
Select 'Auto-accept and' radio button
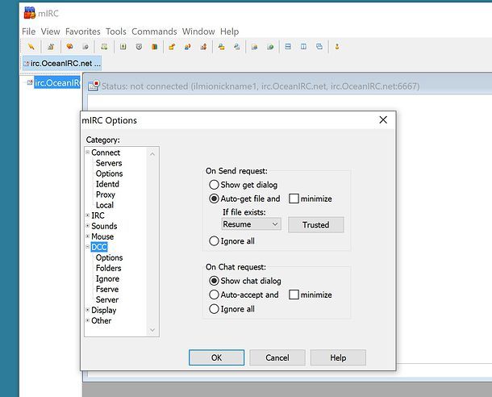pyautogui.click(x=214, y=295)
